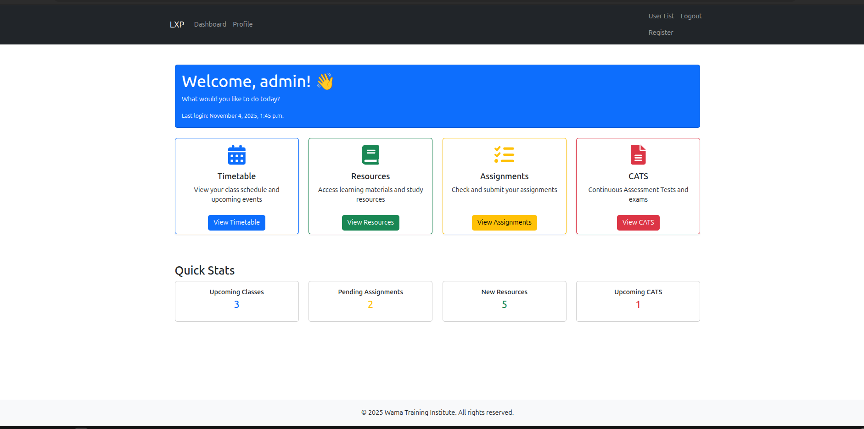Open the Dashboard menu item
The image size is (864, 429).
[210, 24]
